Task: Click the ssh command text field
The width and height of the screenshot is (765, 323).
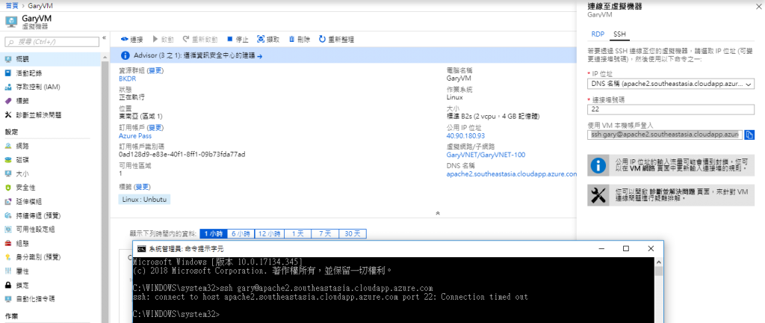Action: [665, 134]
